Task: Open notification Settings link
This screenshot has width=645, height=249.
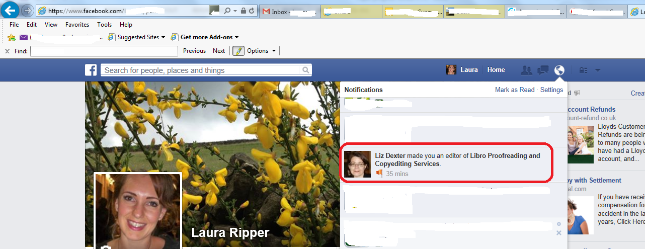Action: coord(551,90)
